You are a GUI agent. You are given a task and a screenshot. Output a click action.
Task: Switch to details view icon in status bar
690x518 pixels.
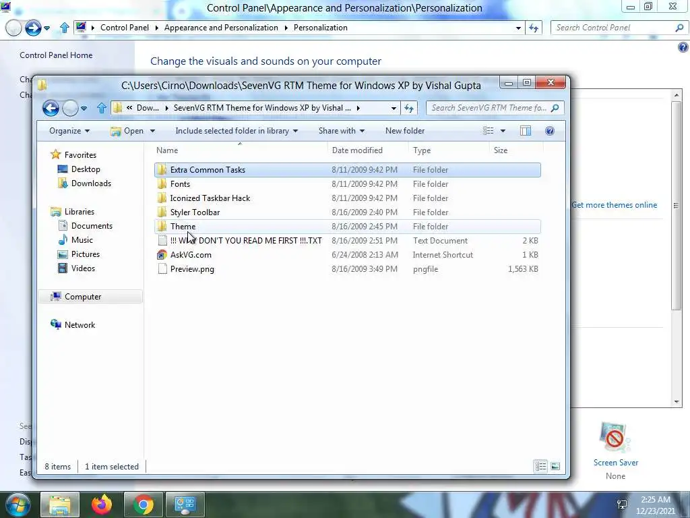click(541, 466)
